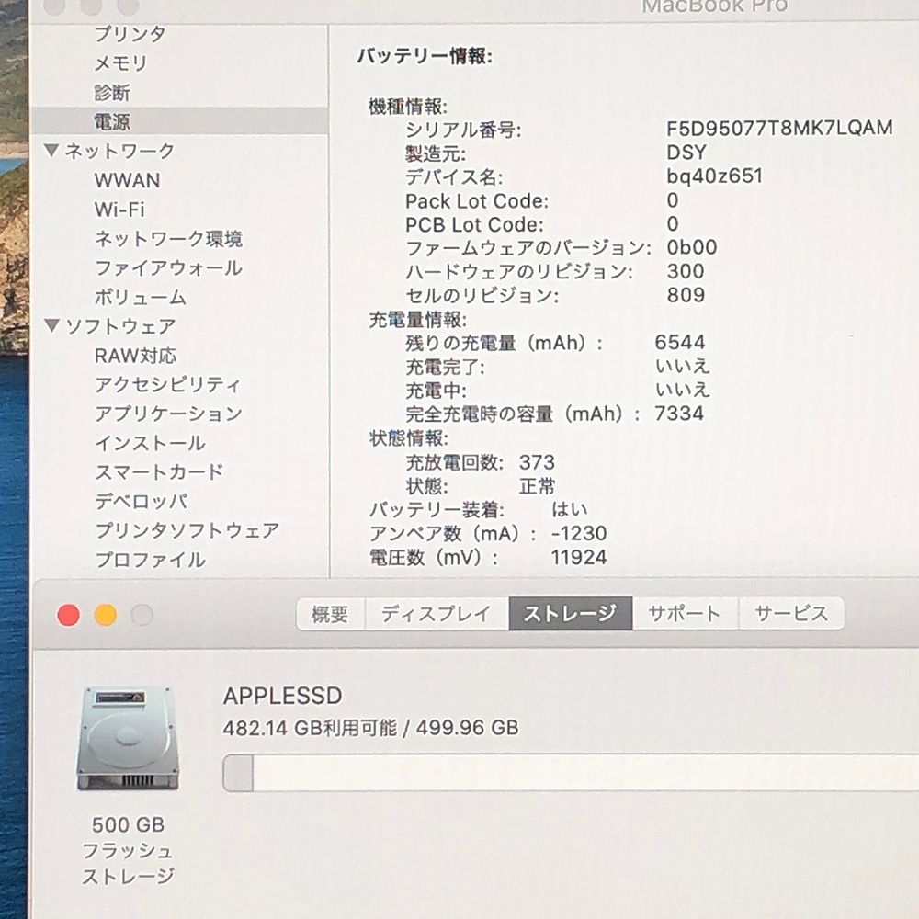Click the 500 GB フラッシュストレージ label
Image resolution: width=919 pixels, height=919 pixels.
pyautogui.click(x=128, y=850)
